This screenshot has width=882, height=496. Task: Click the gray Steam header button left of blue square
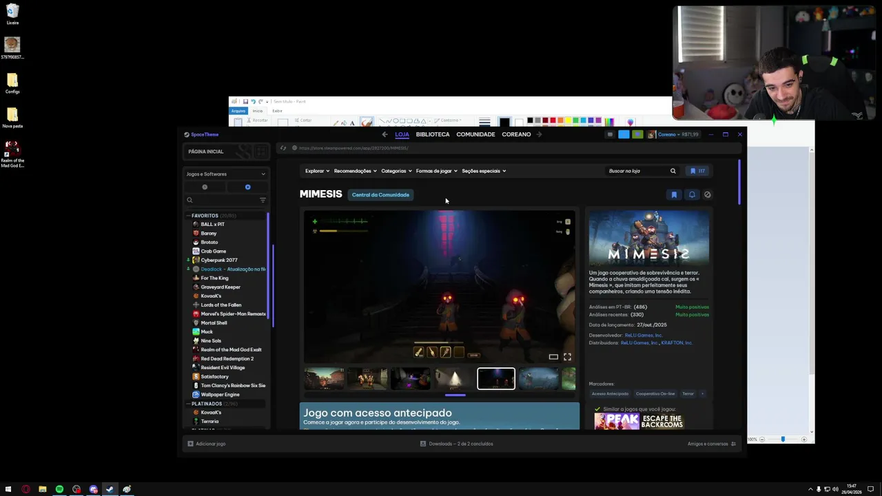pyautogui.click(x=610, y=135)
